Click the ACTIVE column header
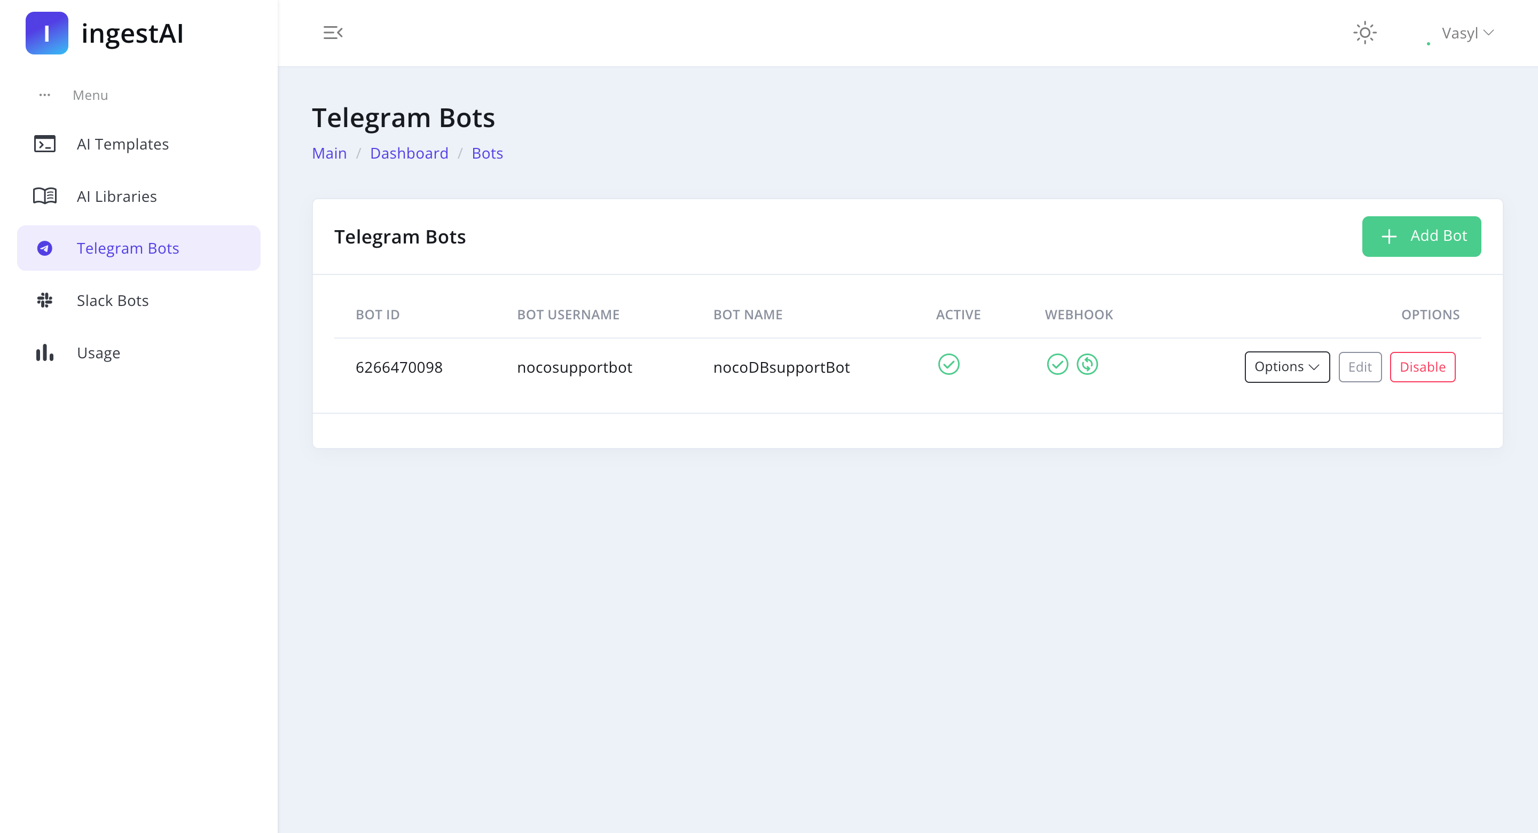Image resolution: width=1538 pixels, height=833 pixels. click(x=958, y=315)
